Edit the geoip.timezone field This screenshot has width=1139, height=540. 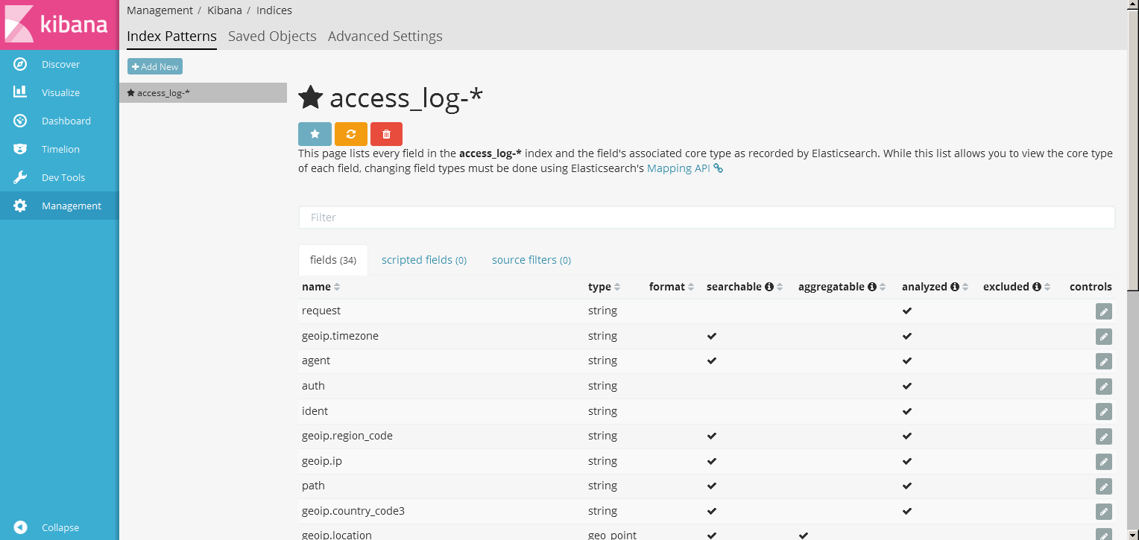(x=1104, y=337)
